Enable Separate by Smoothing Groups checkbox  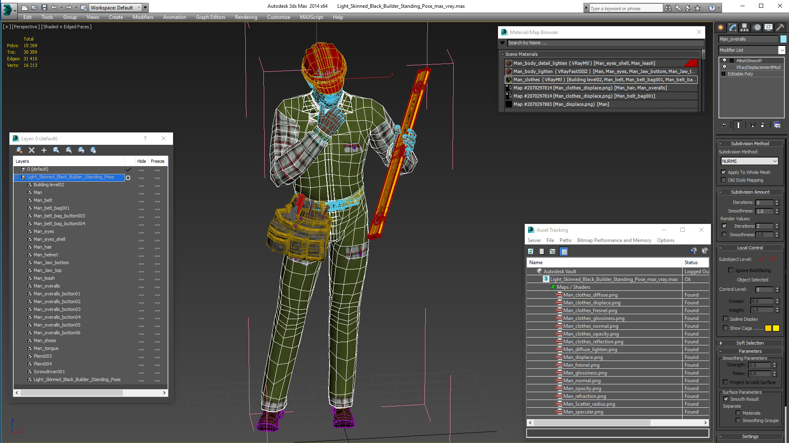[x=738, y=420]
